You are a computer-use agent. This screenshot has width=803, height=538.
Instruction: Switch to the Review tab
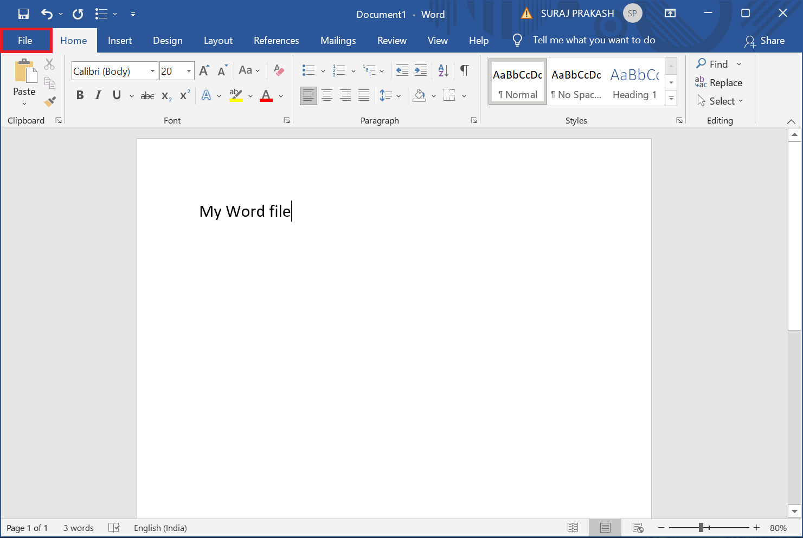[x=392, y=41]
